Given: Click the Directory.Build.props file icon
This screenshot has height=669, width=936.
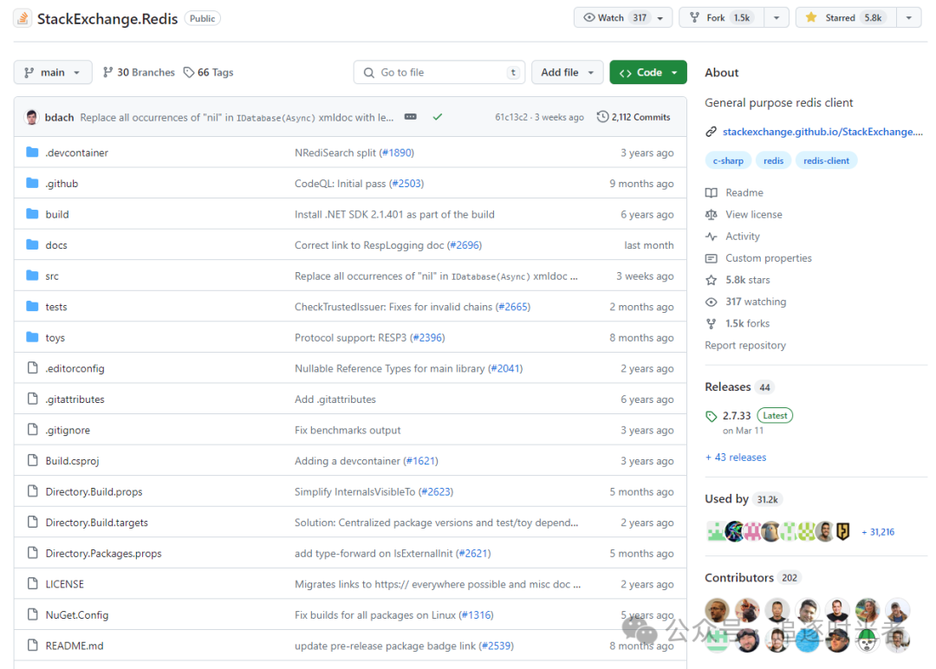Looking at the screenshot, I should 33,491.
